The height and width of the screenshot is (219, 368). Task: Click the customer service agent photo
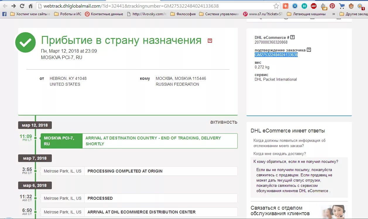click(334, 211)
